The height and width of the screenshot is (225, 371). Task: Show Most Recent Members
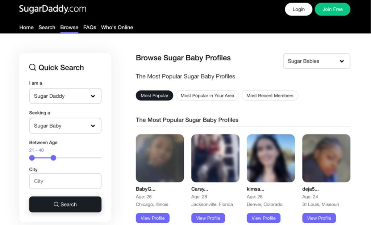click(270, 95)
